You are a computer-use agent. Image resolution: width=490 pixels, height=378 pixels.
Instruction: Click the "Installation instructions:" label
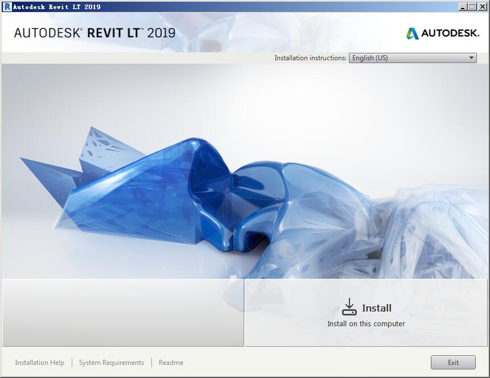click(x=310, y=58)
